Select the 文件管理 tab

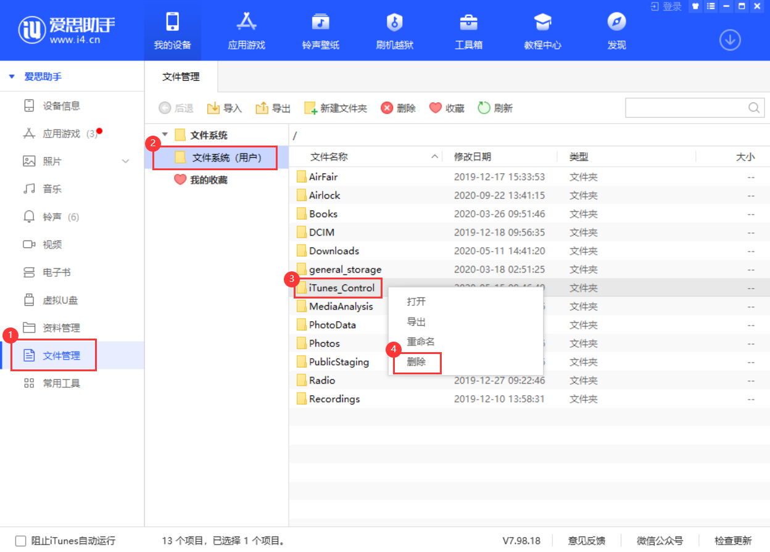(181, 77)
